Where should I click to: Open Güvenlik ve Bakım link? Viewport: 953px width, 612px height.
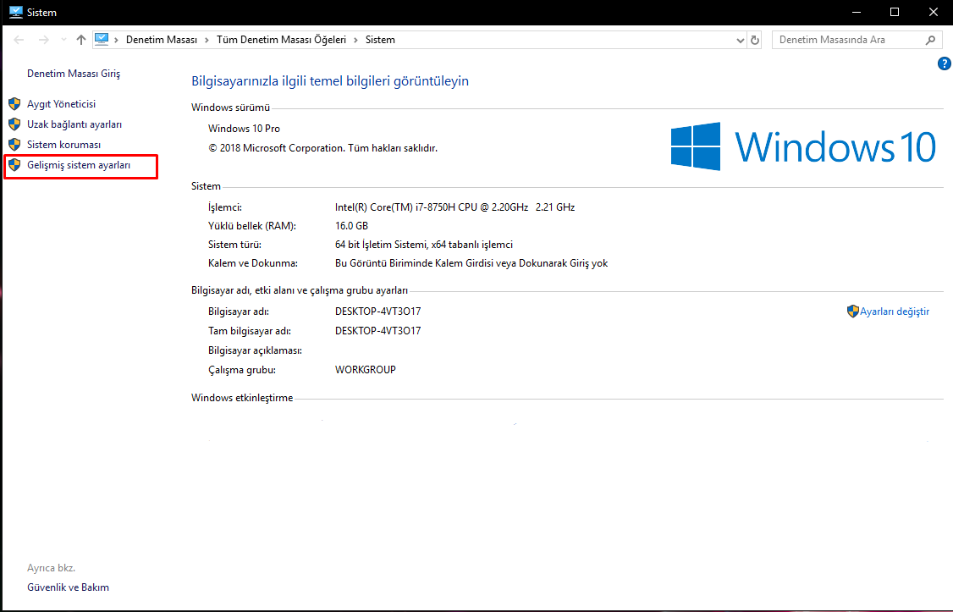[68, 587]
